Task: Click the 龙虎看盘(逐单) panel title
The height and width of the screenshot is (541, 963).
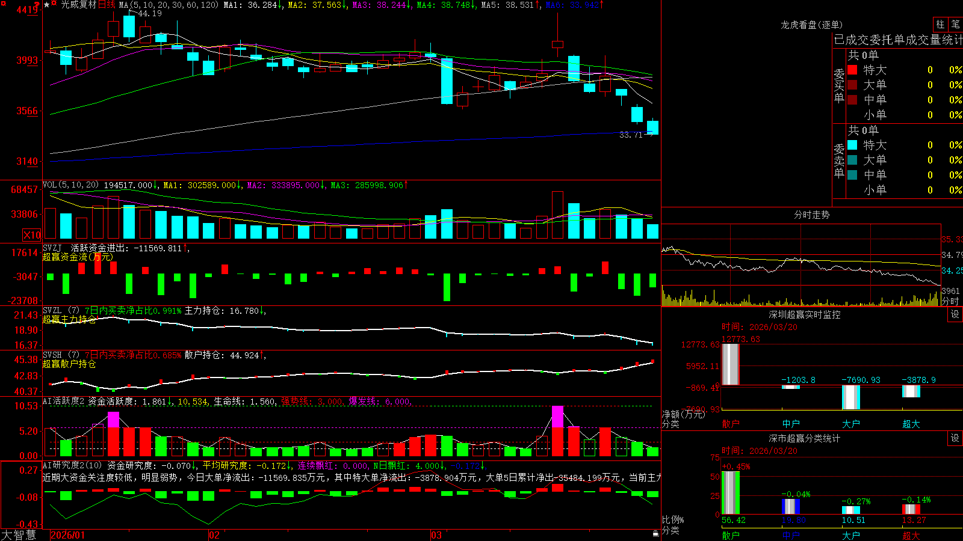Action: (x=811, y=25)
